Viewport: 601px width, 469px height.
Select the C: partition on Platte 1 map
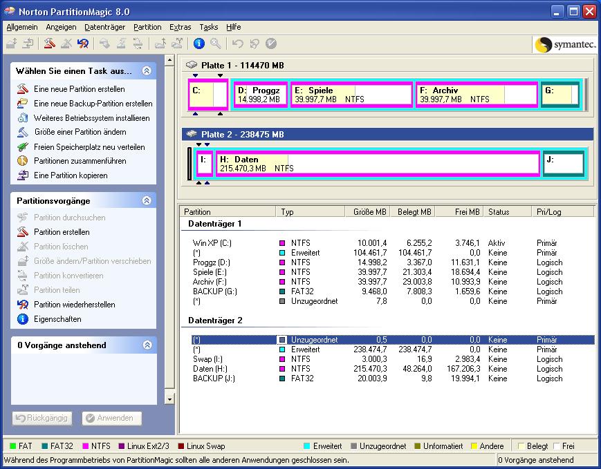tap(208, 95)
